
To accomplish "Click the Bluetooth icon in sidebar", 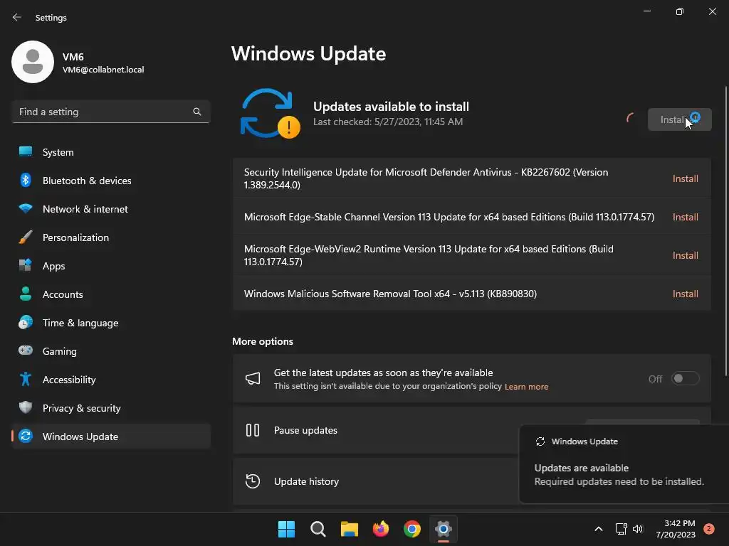I will [x=26, y=180].
